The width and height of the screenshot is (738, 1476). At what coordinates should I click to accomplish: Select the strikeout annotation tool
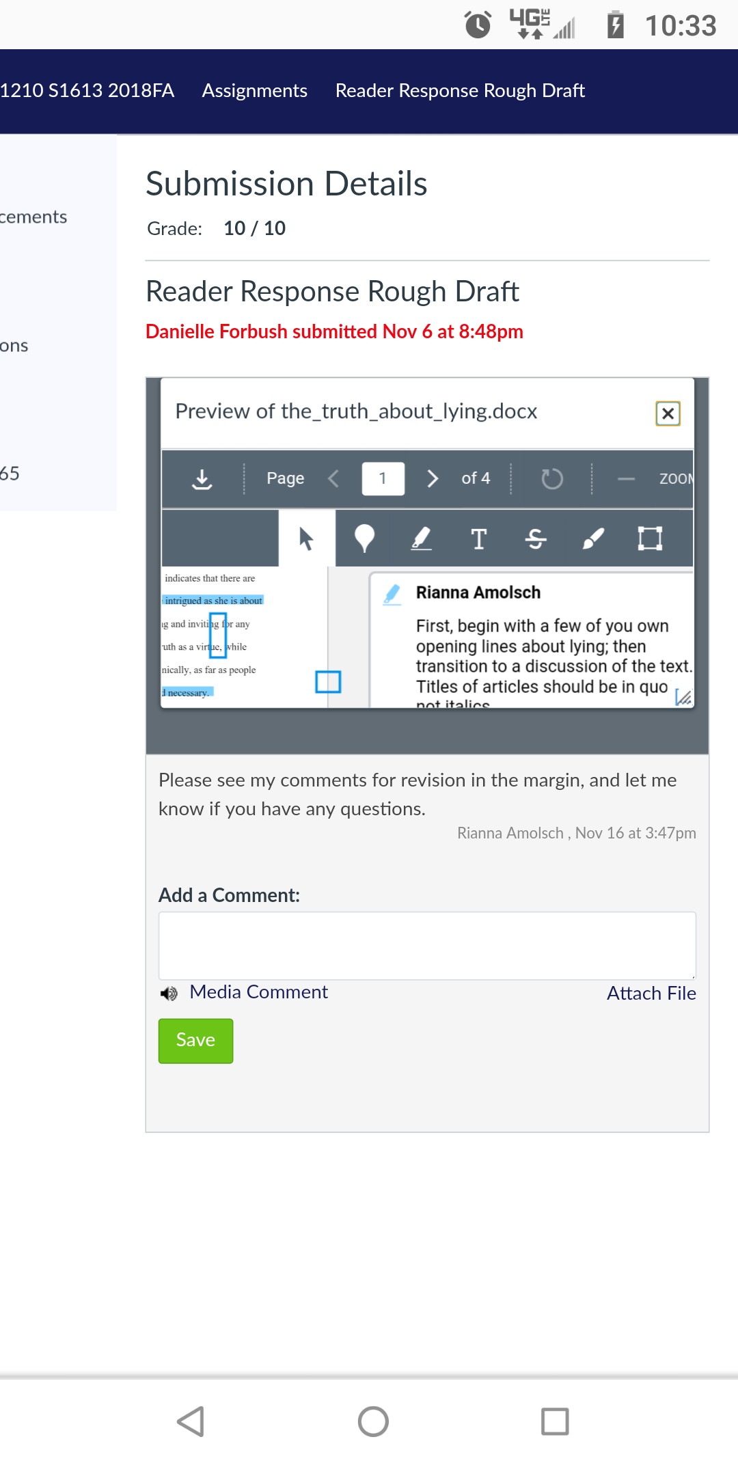click(x=536, y=538)
